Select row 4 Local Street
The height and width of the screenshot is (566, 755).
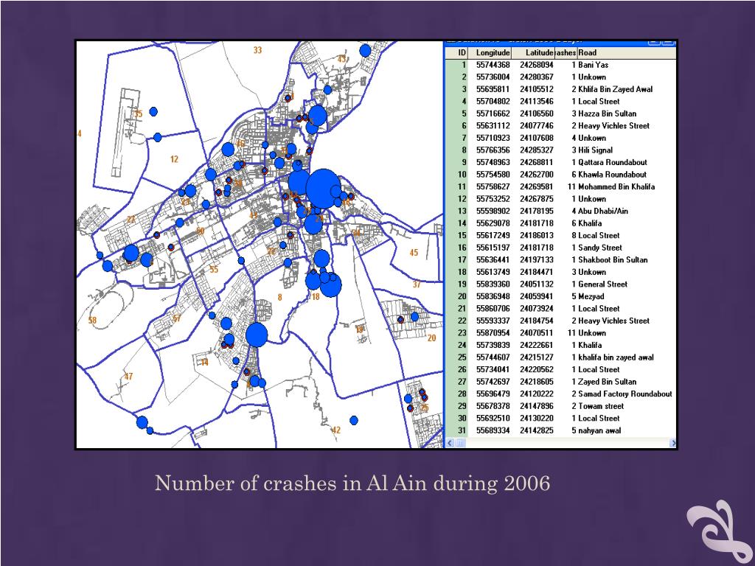coord(561,102)
